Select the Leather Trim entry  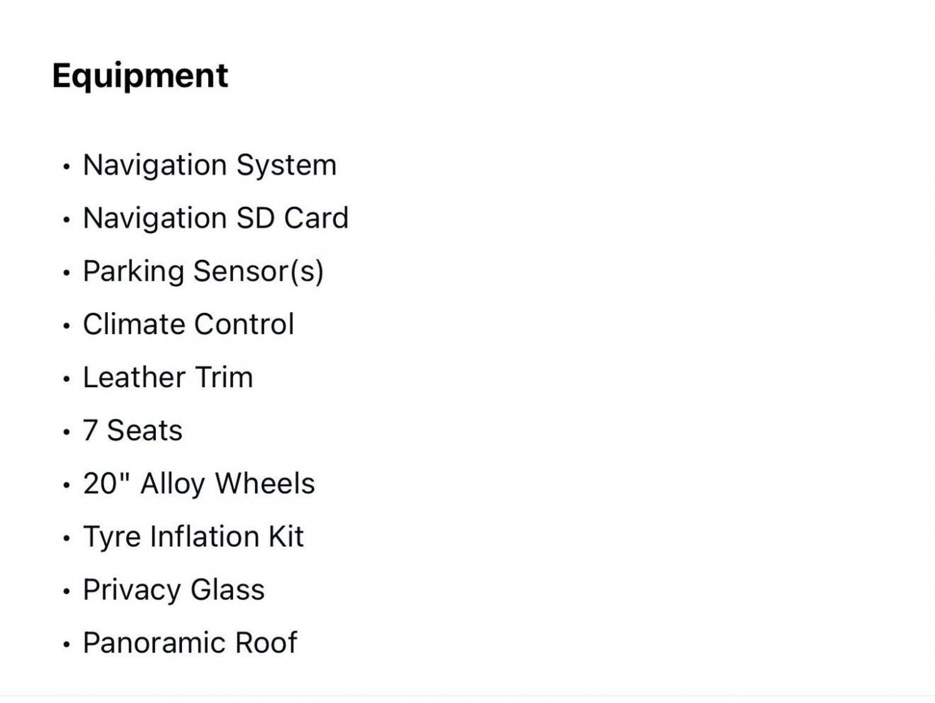pyautogui.click(x=168, y=377)
